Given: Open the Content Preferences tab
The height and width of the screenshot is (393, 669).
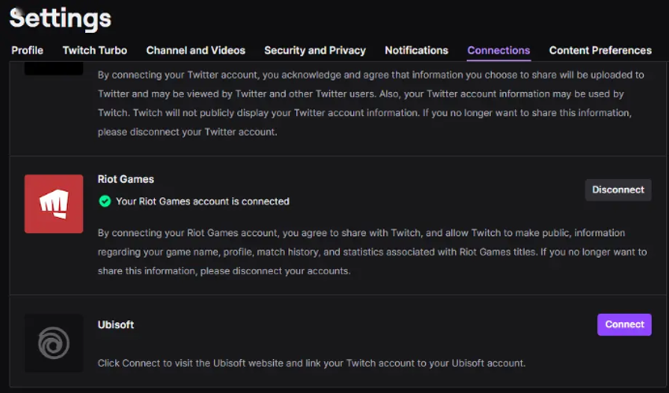Looking at the screenshot, I should point(601,50).
